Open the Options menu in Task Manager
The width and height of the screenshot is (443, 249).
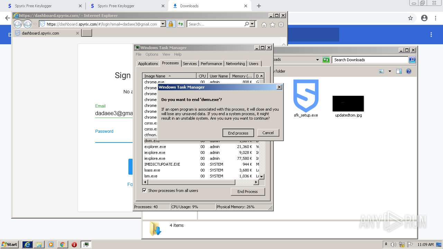tap(152, 54)
